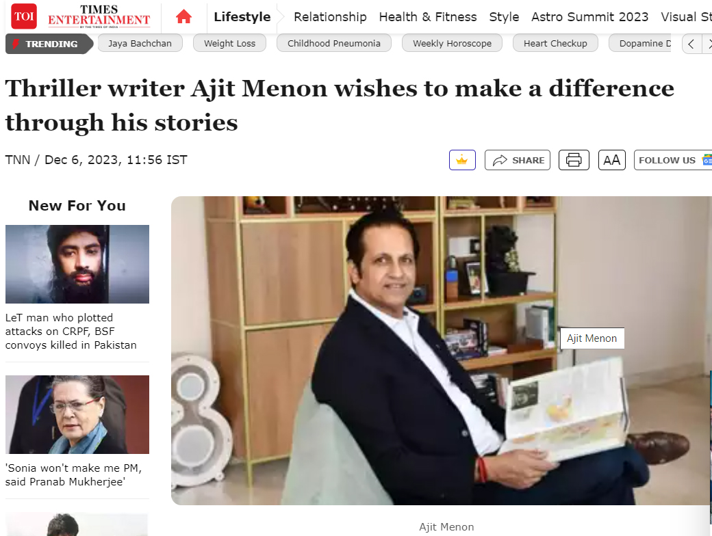The height and width of the screenshot is (536, 712).
Task: Click the Times Entertainment masthead logo
Action: 101,16
